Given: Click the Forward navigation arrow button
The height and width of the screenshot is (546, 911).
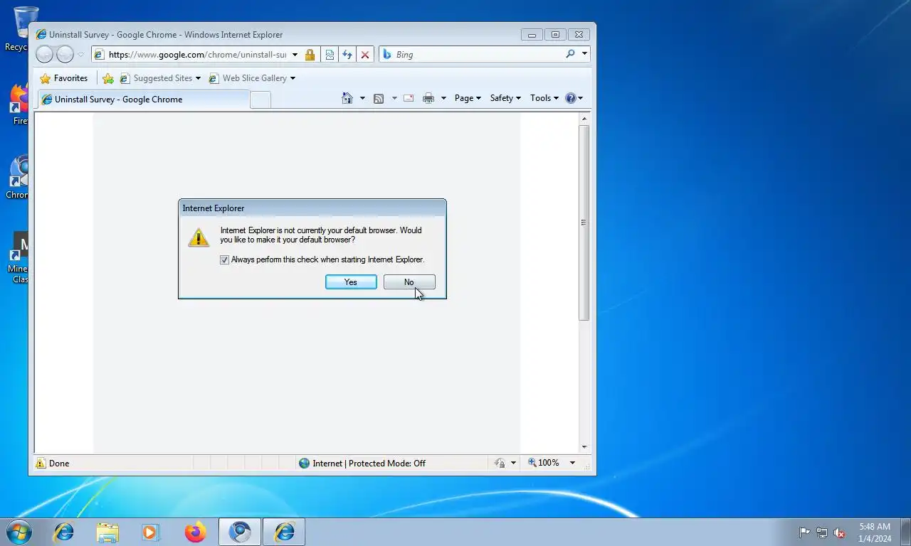Looking at the screenshot, I should (65, 55).
